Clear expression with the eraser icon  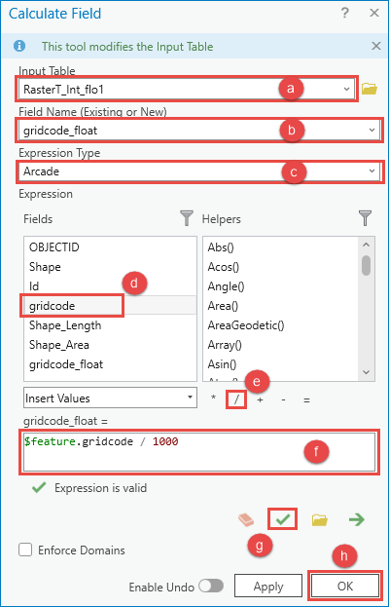[x=246, y=520]
